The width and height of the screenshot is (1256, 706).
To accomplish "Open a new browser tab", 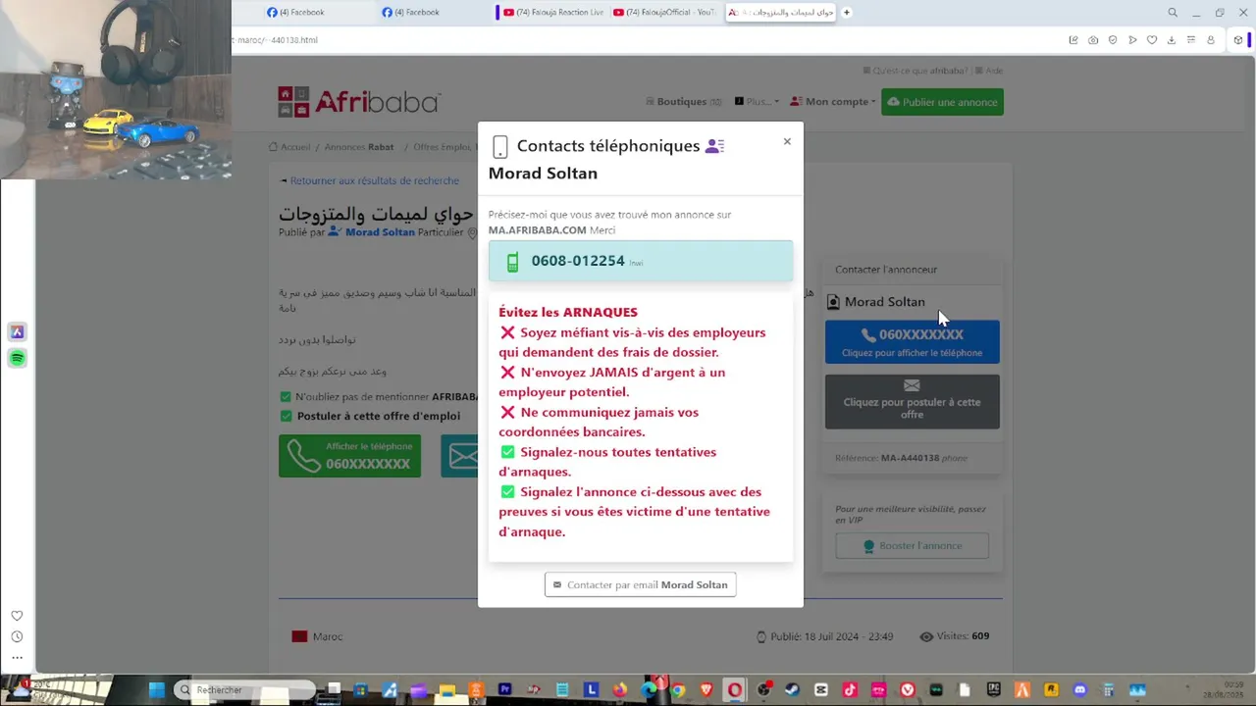I will coord(847,13).
